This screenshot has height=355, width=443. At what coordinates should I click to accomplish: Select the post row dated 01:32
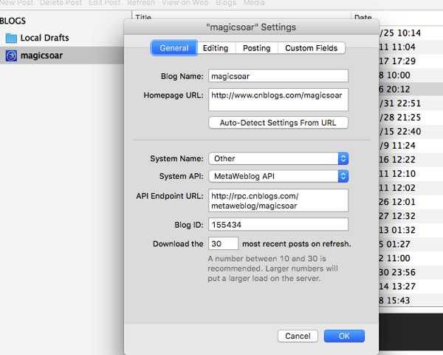(x=411, y=230)
